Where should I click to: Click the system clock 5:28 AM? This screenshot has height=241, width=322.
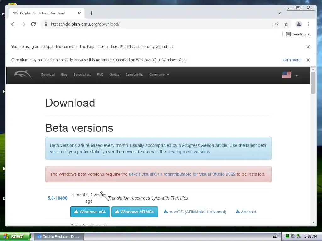click(310, 236)
